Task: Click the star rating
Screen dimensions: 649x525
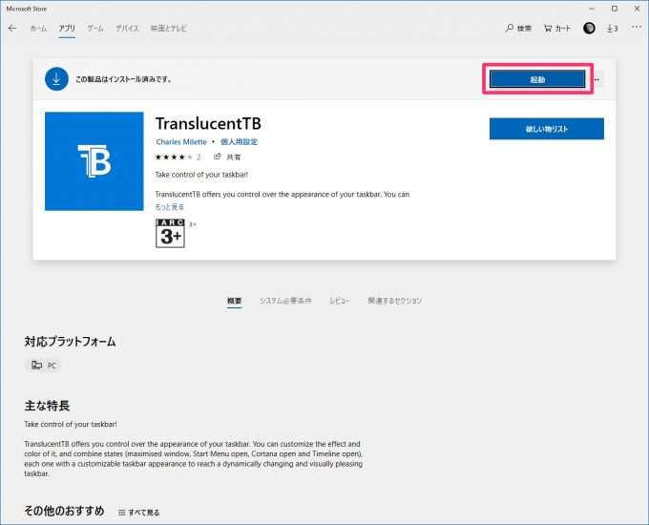Action: point(174,157)
